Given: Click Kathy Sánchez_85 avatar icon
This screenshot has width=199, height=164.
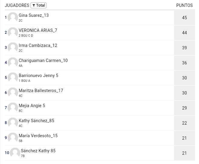Looking at the screenshot, I should pos(13,122).
